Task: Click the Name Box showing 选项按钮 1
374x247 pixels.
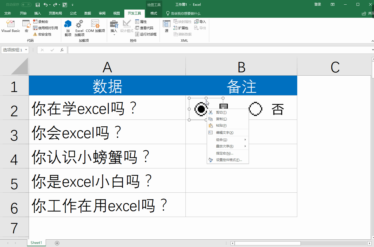Action: (13, 50)
